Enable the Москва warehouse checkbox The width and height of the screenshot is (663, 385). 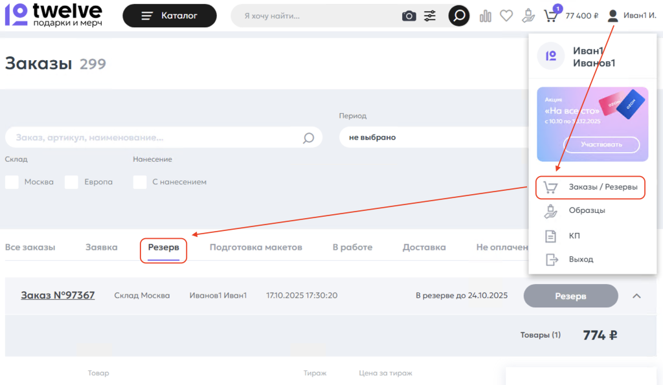coord(12,182)
